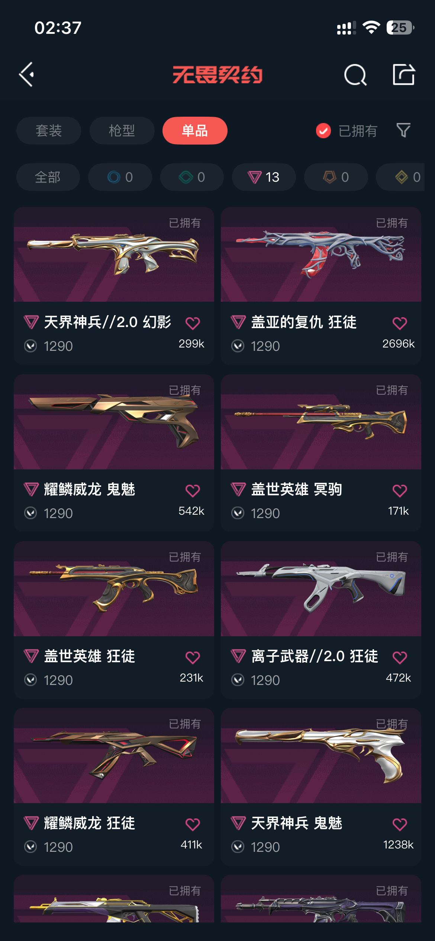This screenshot has width=435, height=941.
Task: Tap the back arrow icon
Action: click(26, 75)
